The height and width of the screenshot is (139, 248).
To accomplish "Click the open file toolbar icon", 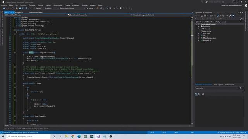I will pos(17,8).
